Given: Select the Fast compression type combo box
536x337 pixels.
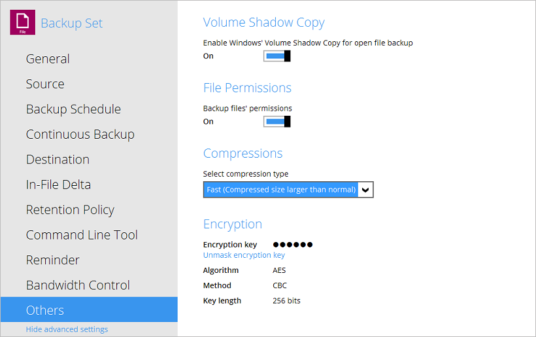Looking at the screenshot, I should point(281,190).
